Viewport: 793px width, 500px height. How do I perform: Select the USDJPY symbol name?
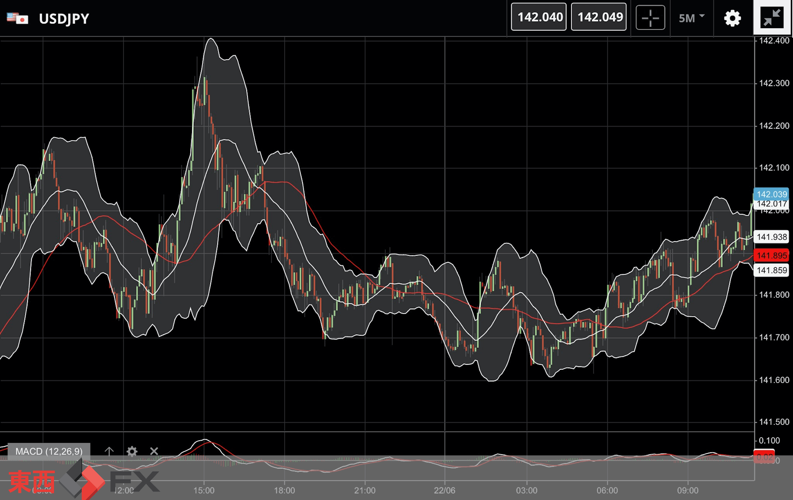tap(64, 18)
